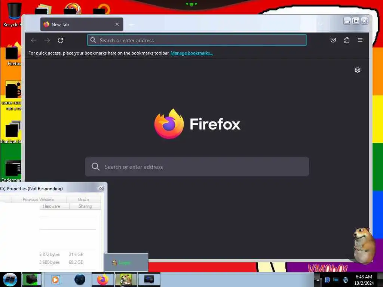
Task: Open the Save to Pocket button
Action: click(x=333, y=40)
